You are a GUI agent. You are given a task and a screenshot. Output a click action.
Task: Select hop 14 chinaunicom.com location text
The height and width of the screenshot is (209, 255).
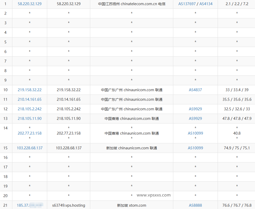[131, 133]
